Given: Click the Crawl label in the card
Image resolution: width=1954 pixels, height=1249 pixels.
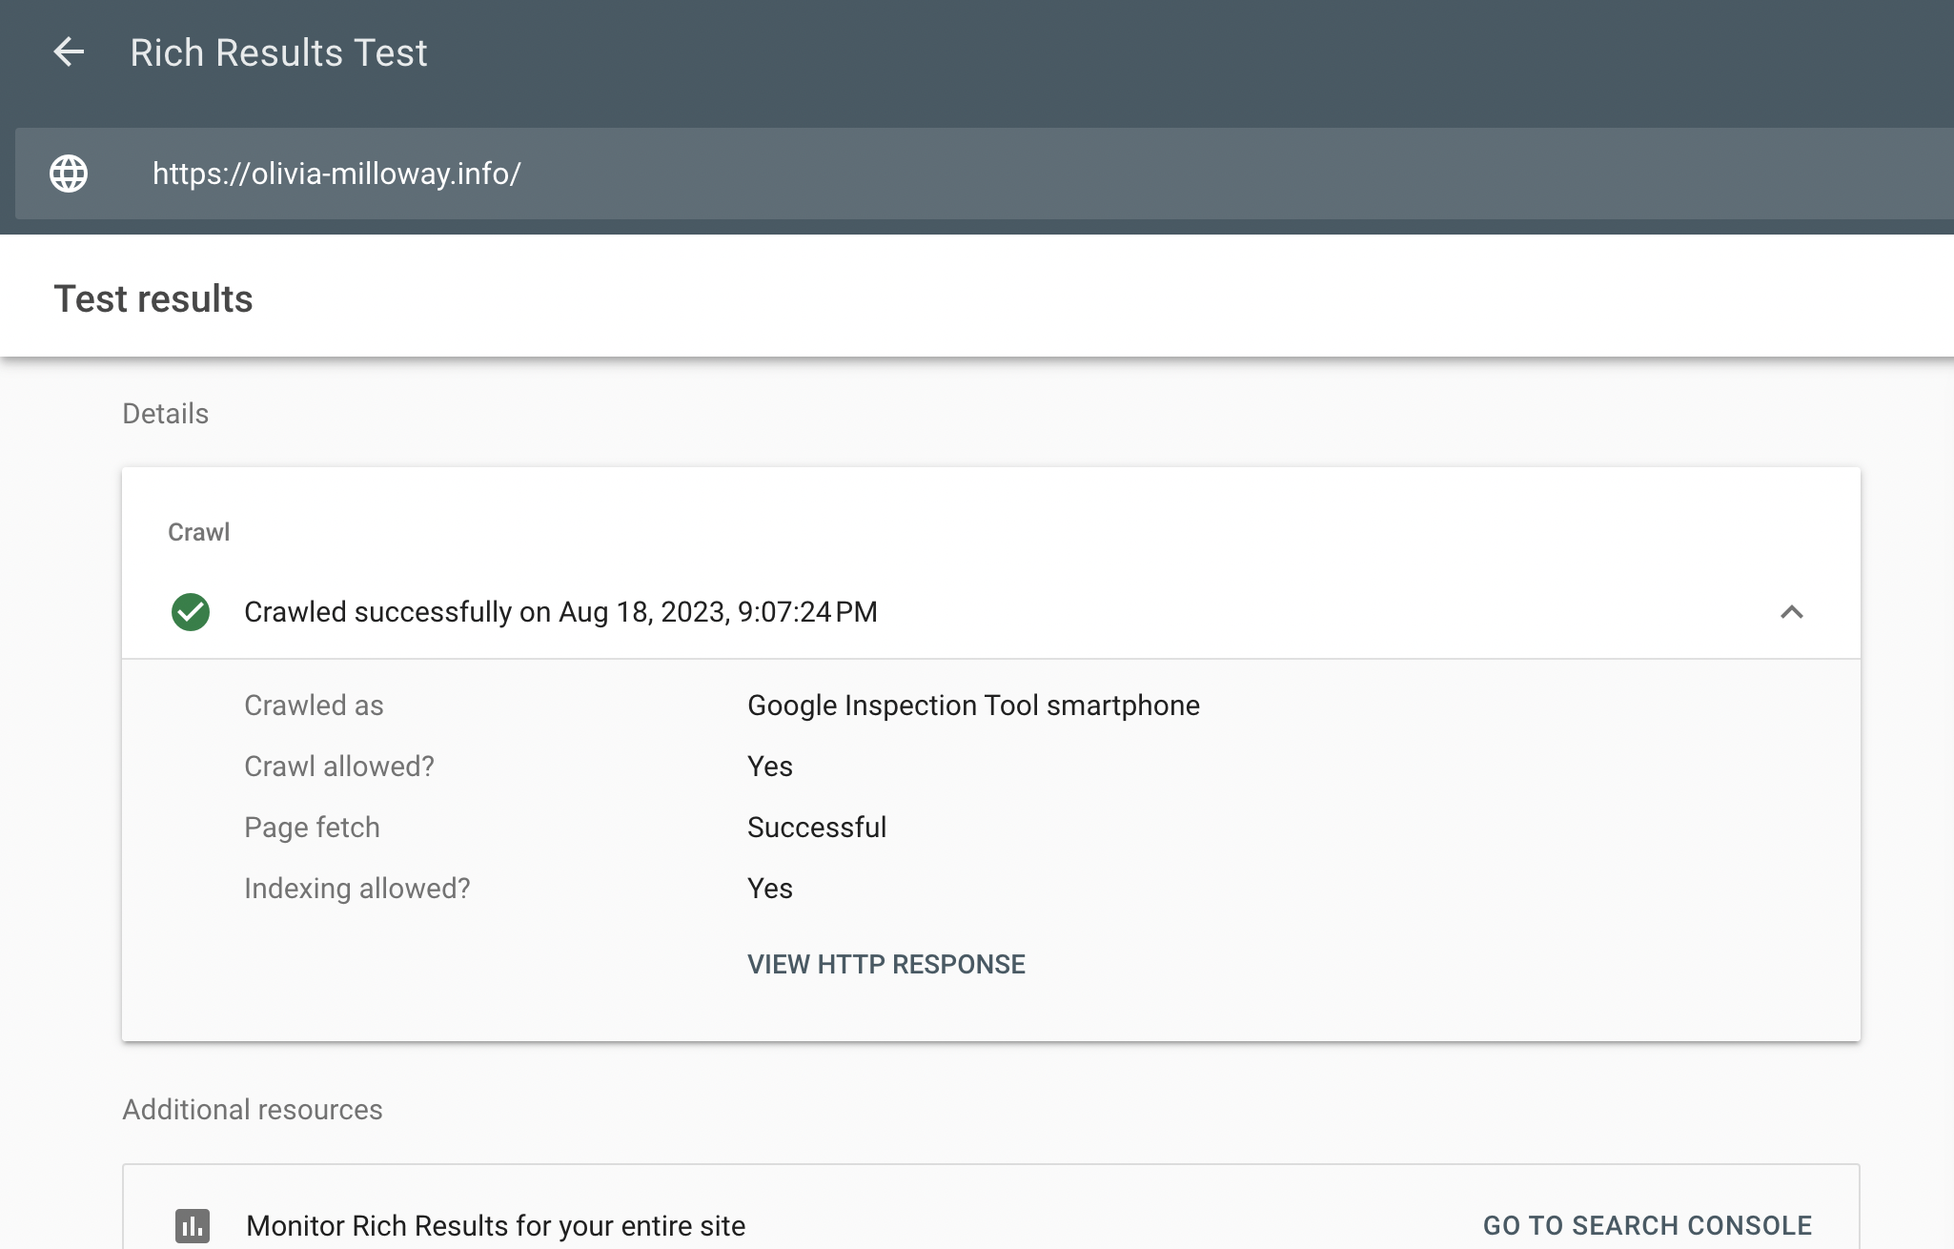Looking at the screenshot, I should 199,532.
